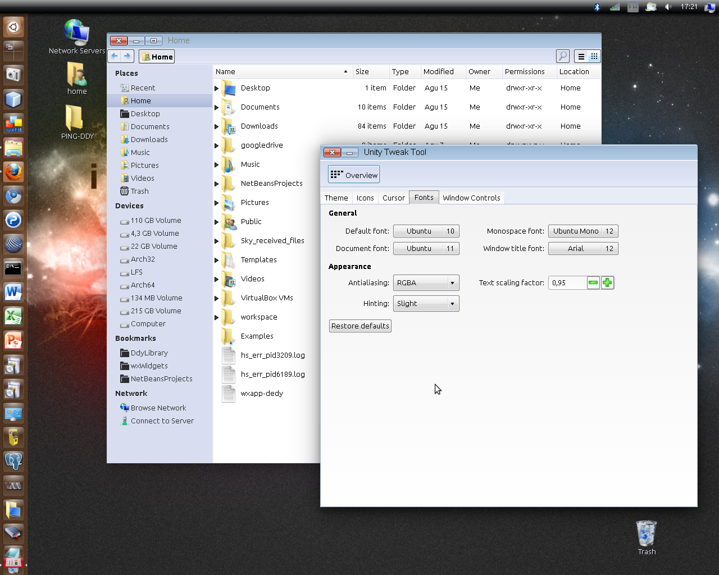Image resolution: width=719 pixels, height=575 pixels.
Task: Click the Restore defaults button
Action: [360, 326]
